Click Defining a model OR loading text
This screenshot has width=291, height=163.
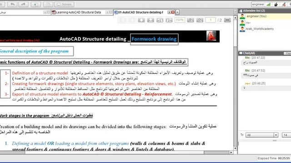(70, 144)
